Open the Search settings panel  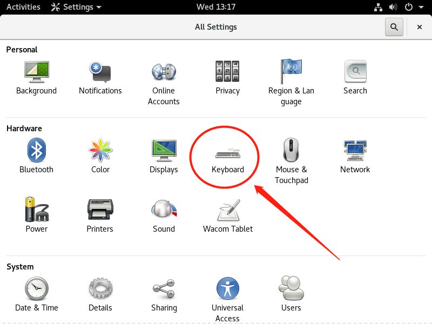coord(355,78)
